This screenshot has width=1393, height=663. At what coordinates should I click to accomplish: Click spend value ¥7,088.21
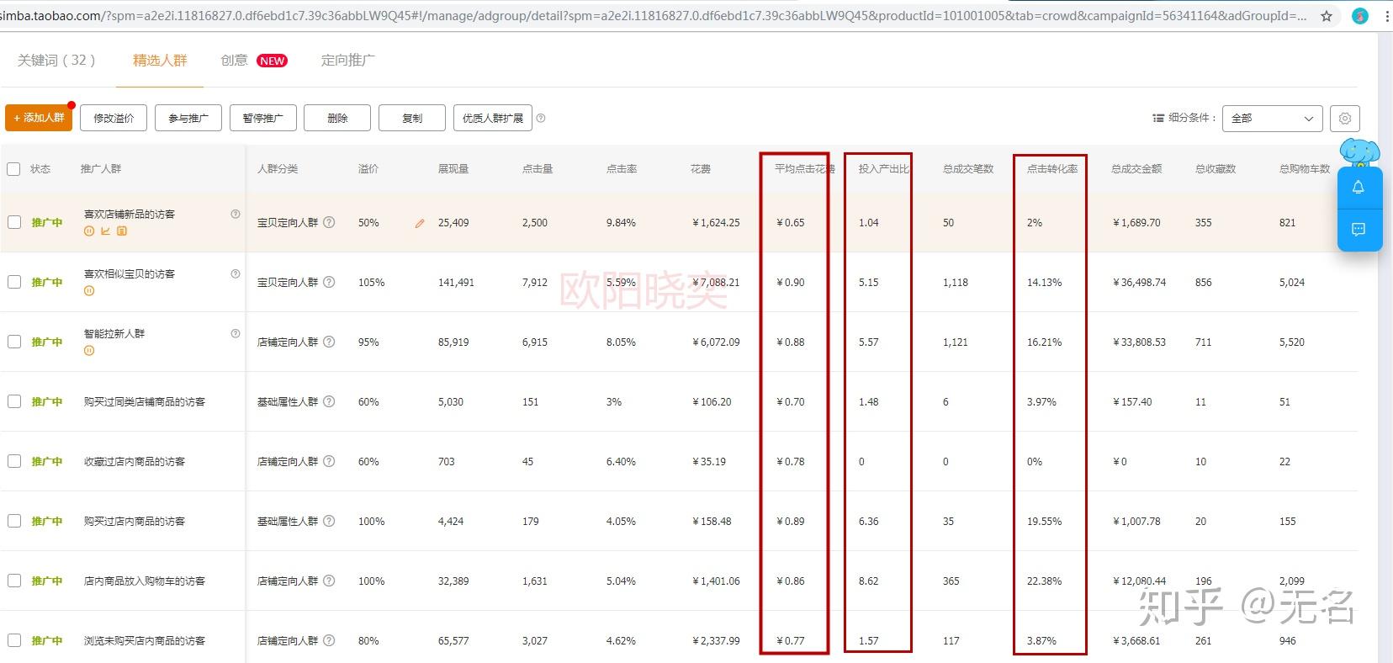coord(716,282)
